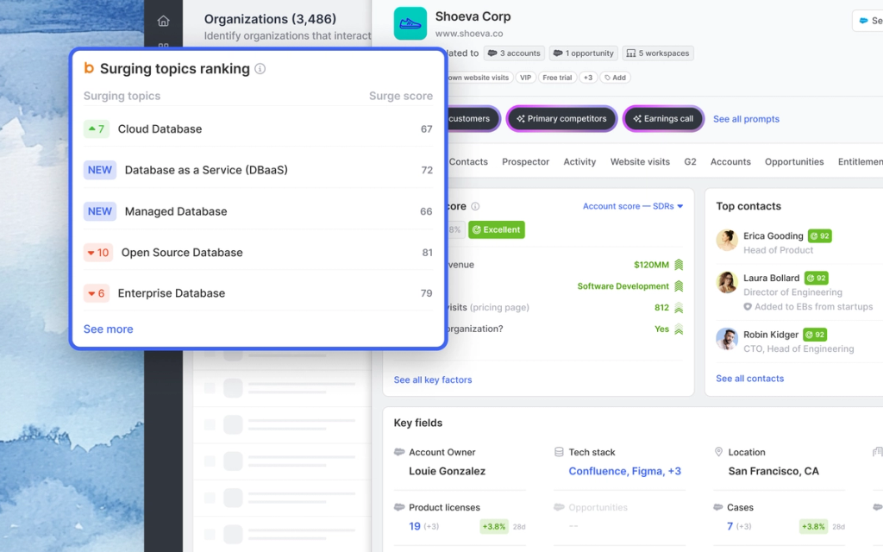883x552 pixels.
Task: Click the Account Owner tag icon
Action: click(x=398, y=452)
